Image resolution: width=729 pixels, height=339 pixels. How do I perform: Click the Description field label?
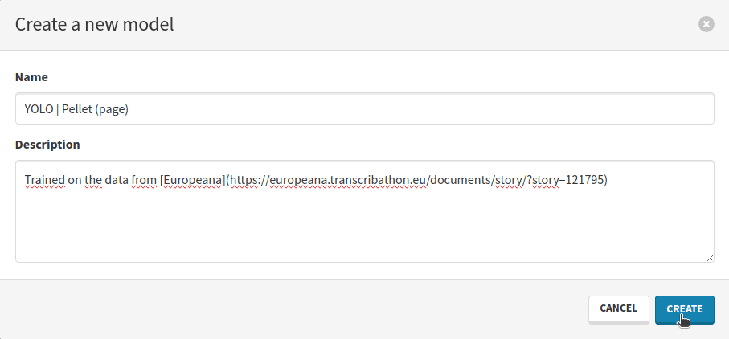(47, 145)
